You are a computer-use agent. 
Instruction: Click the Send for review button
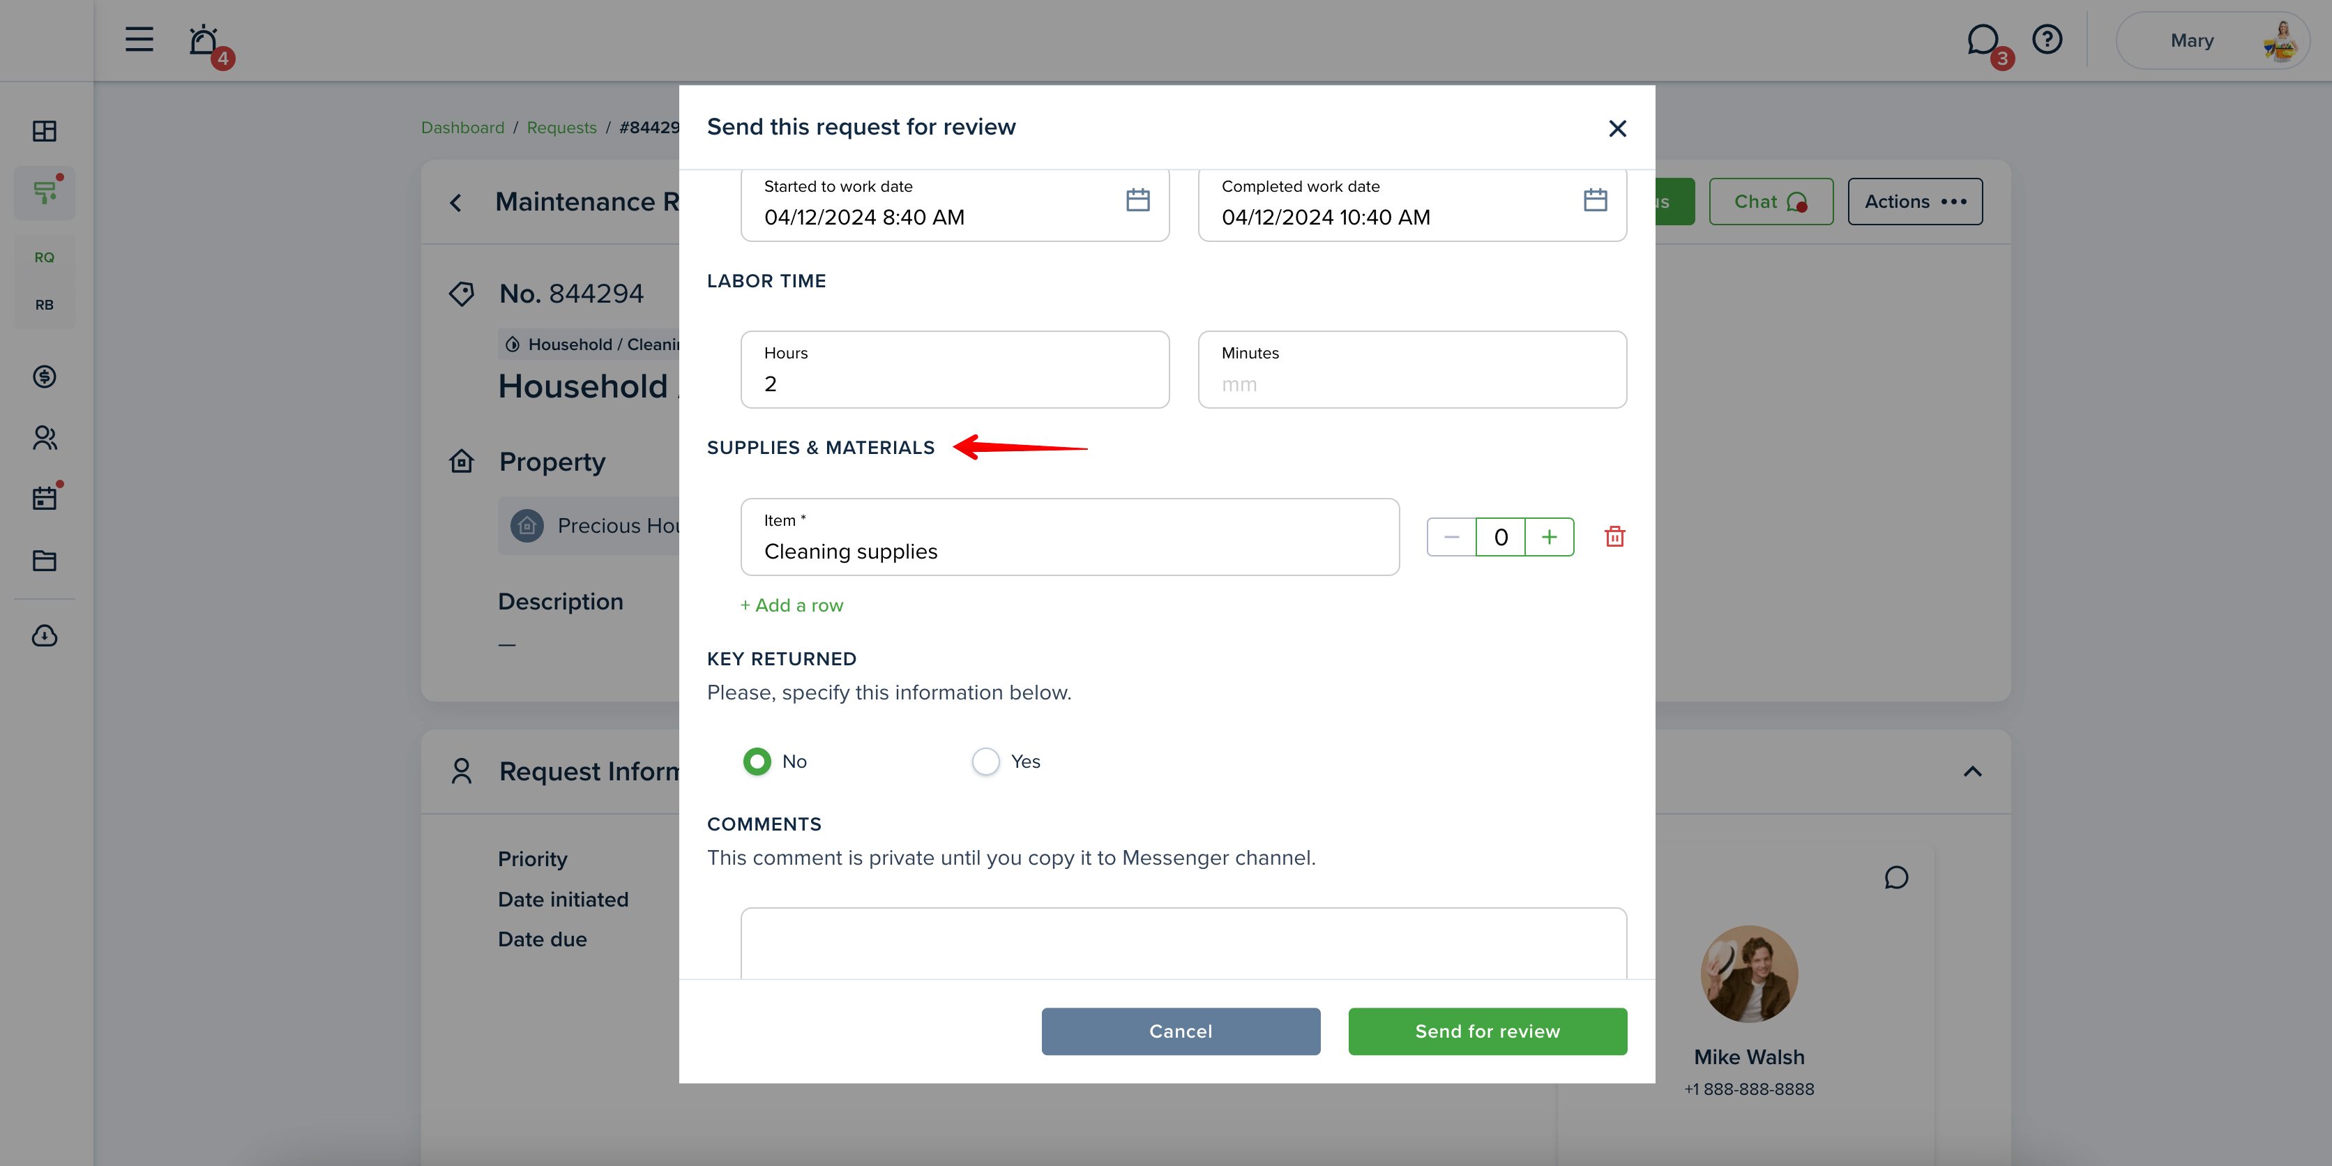(1487, 1031)
